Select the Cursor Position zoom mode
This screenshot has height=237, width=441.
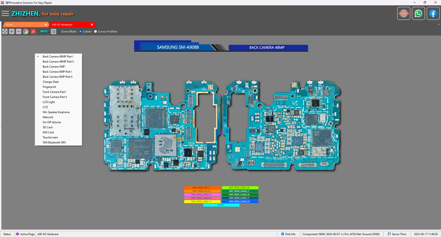(x=95, y=32)
